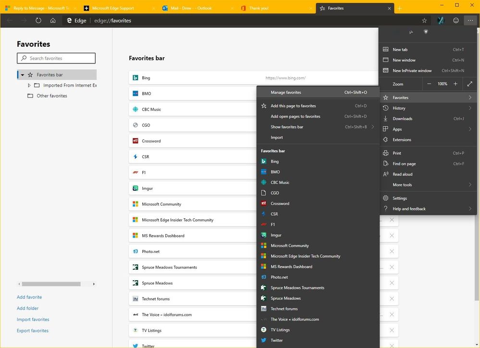Click the horizontal scrollbar in sidebar
This screenshot has height=348, width=480.
(51, 284)
